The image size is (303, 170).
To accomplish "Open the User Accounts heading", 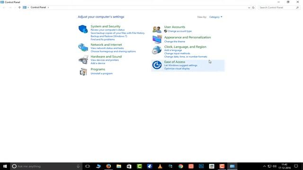I will click(175, 27).
